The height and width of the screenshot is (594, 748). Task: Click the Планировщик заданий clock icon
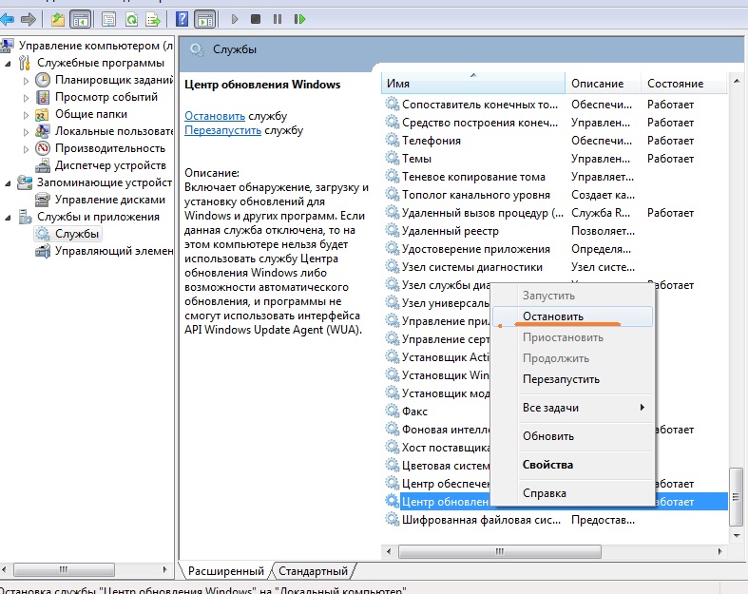(x=43, y=80)
